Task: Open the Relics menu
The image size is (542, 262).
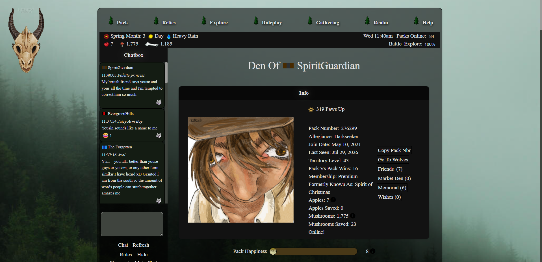Action: (x=169, y=23)
